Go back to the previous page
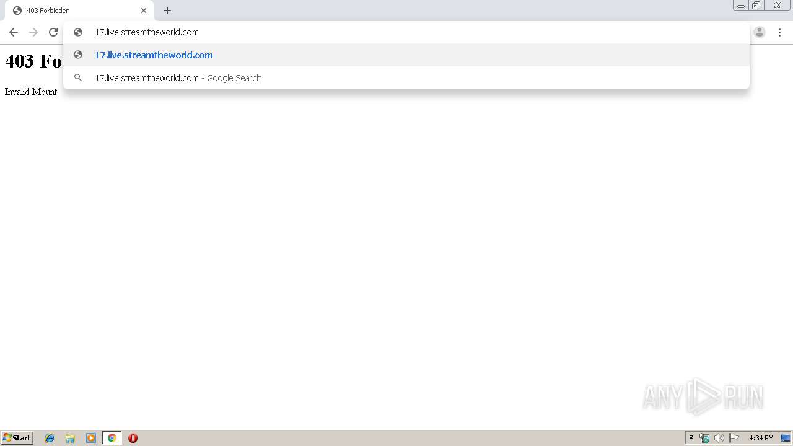The height and width of the screenshot is (446, 793). (14, 32)
